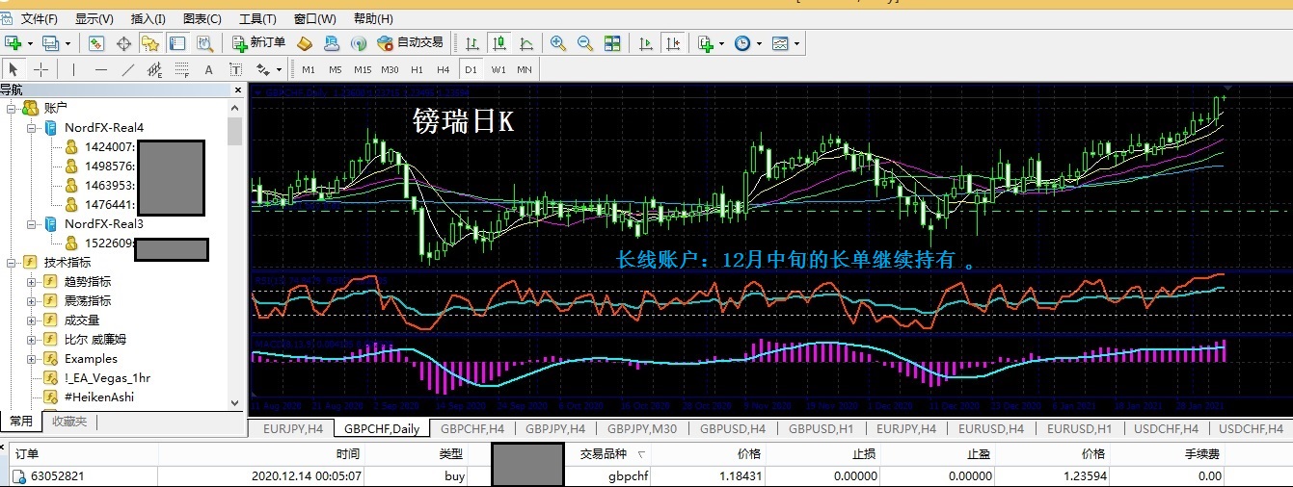Image resolution: width=1293 pixels, height=487 pixels.
Task: Switch chart to bar chart
Action: 472,43
